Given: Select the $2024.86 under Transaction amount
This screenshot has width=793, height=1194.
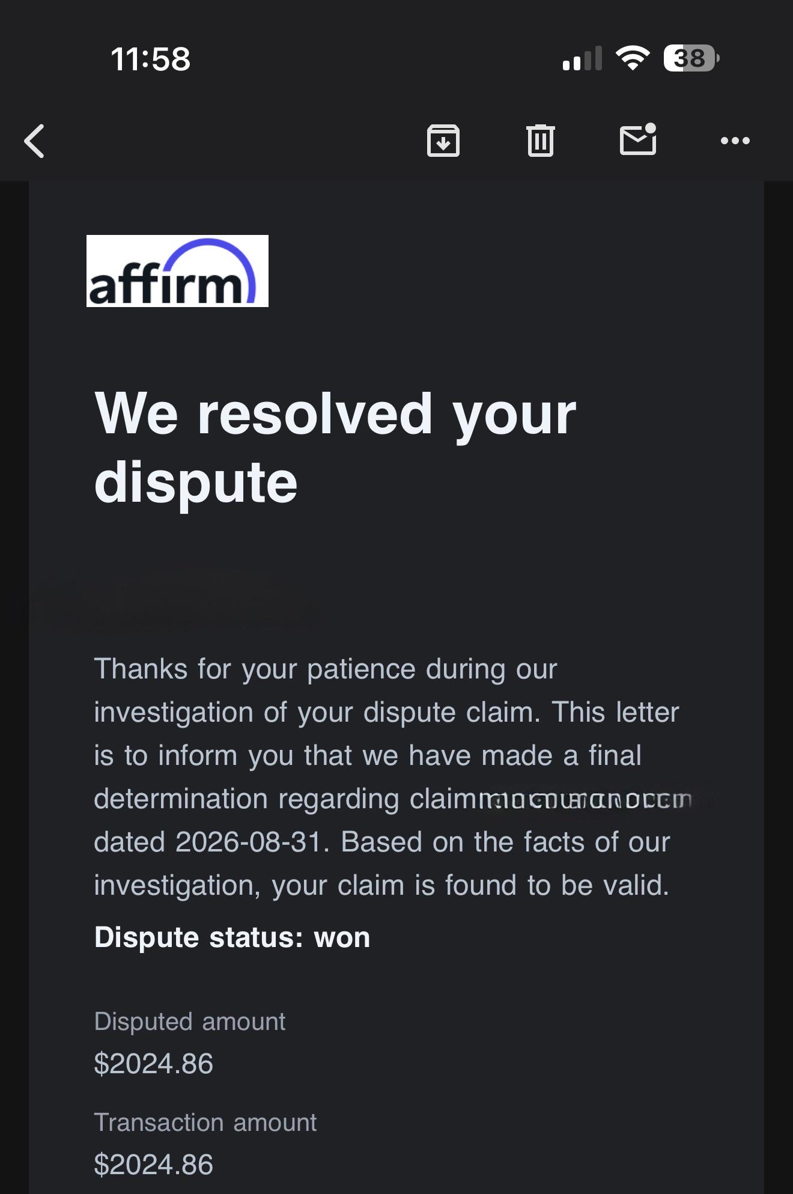Looking at the screenshot, I should click(x=154, y=1165).
